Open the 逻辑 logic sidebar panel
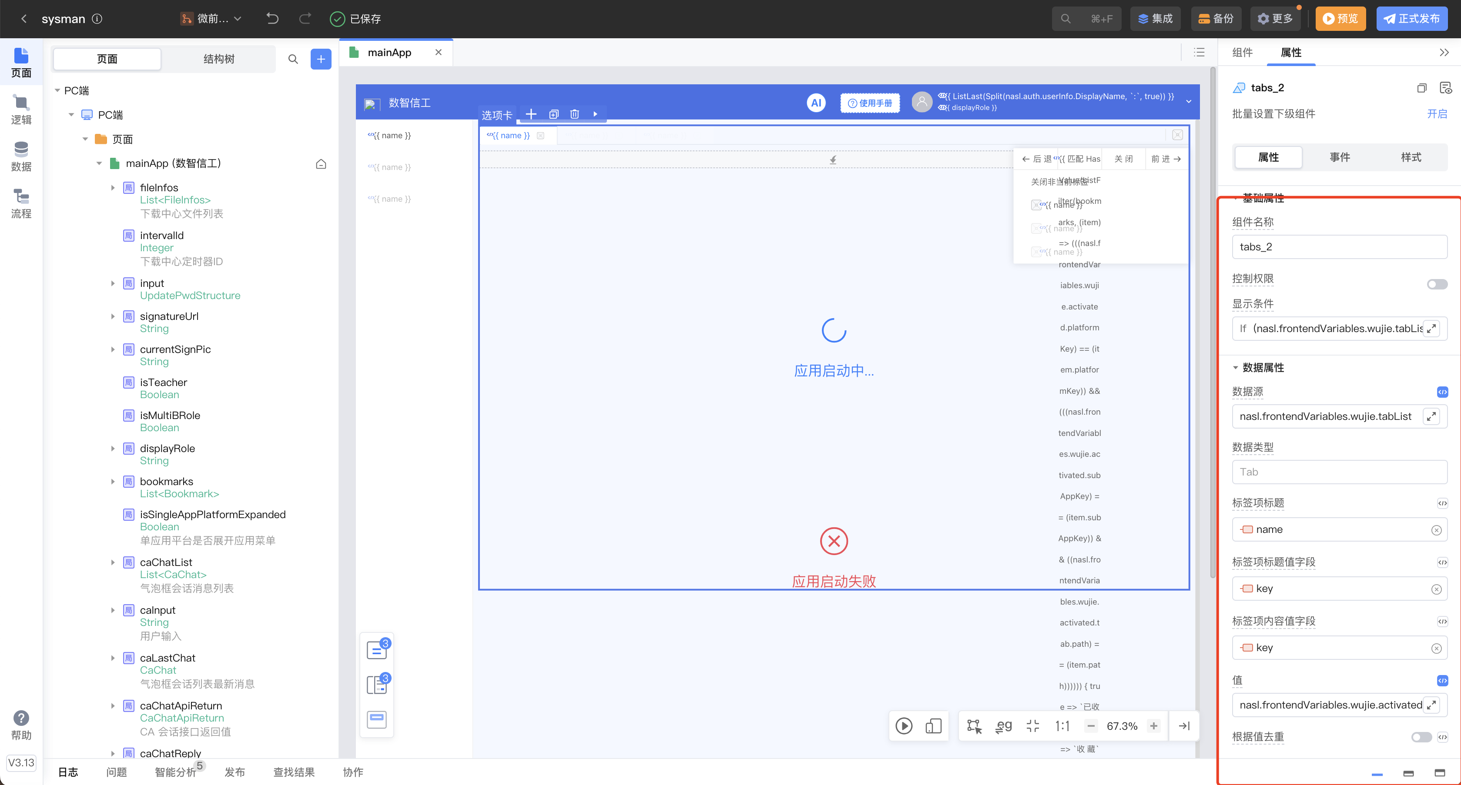Screen dimensions: 1461x785 (21, 110)
